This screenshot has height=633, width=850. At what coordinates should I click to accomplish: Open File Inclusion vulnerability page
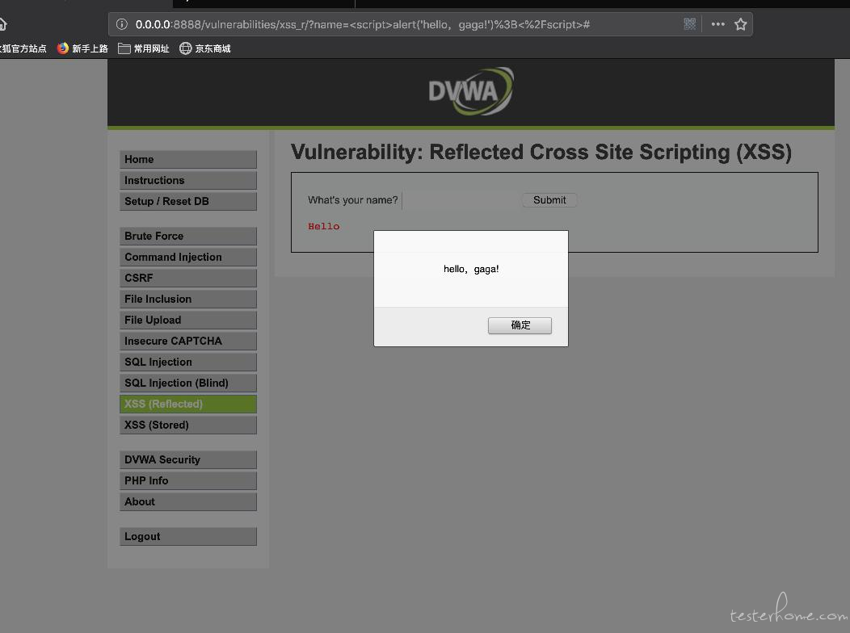188,299
